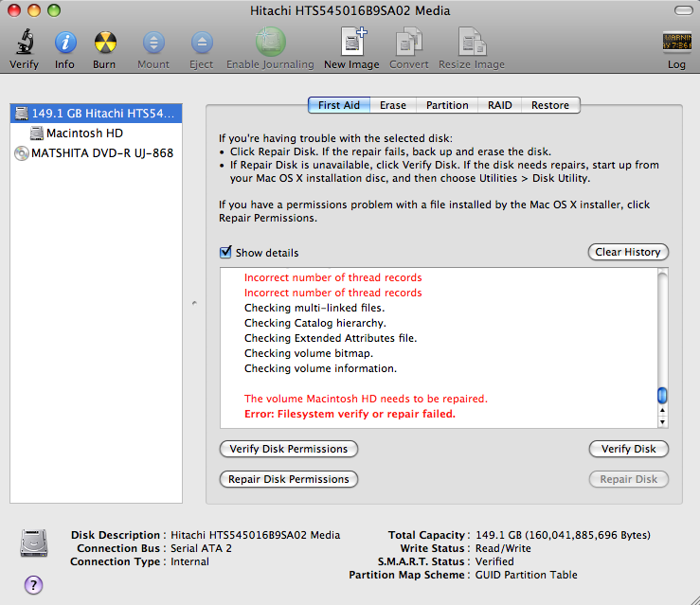Screen dimensions: 700x605
Task: Click Total Capacity '149.1 GB (160,041,885,696 Bytes)'
Action: (563, 535)
